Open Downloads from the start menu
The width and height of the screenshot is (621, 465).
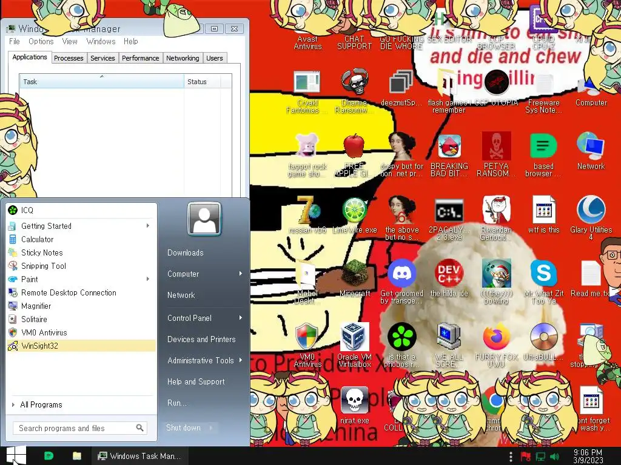pos(186,252)
